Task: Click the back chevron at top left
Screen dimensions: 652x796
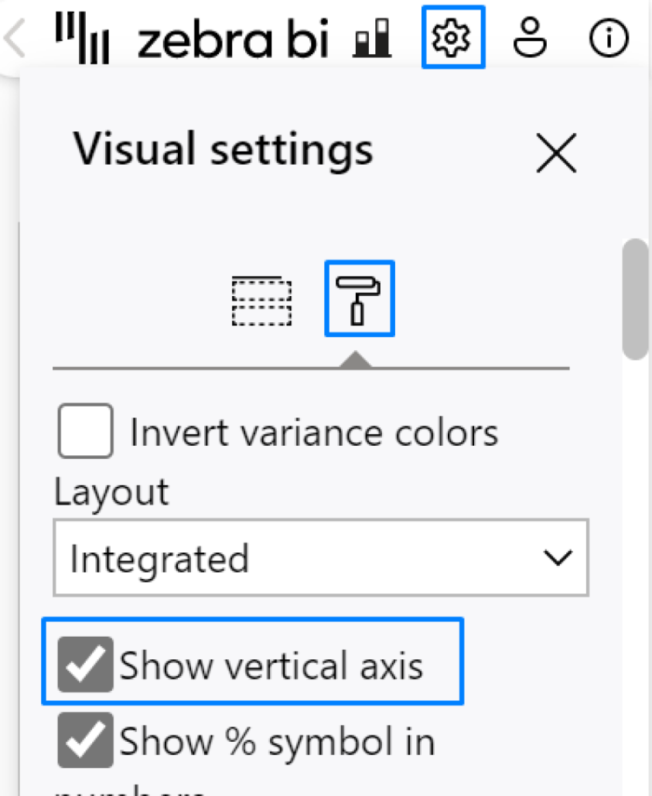Action: click(x=12, y=36)
